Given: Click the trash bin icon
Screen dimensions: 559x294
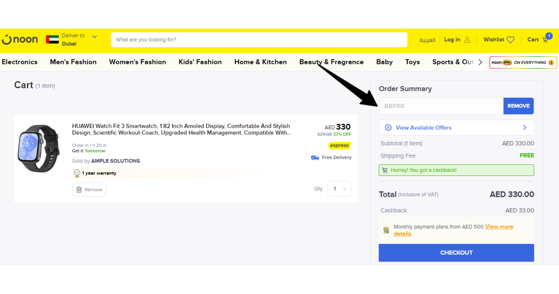Looking at the screenshot, I should [79, 189].
